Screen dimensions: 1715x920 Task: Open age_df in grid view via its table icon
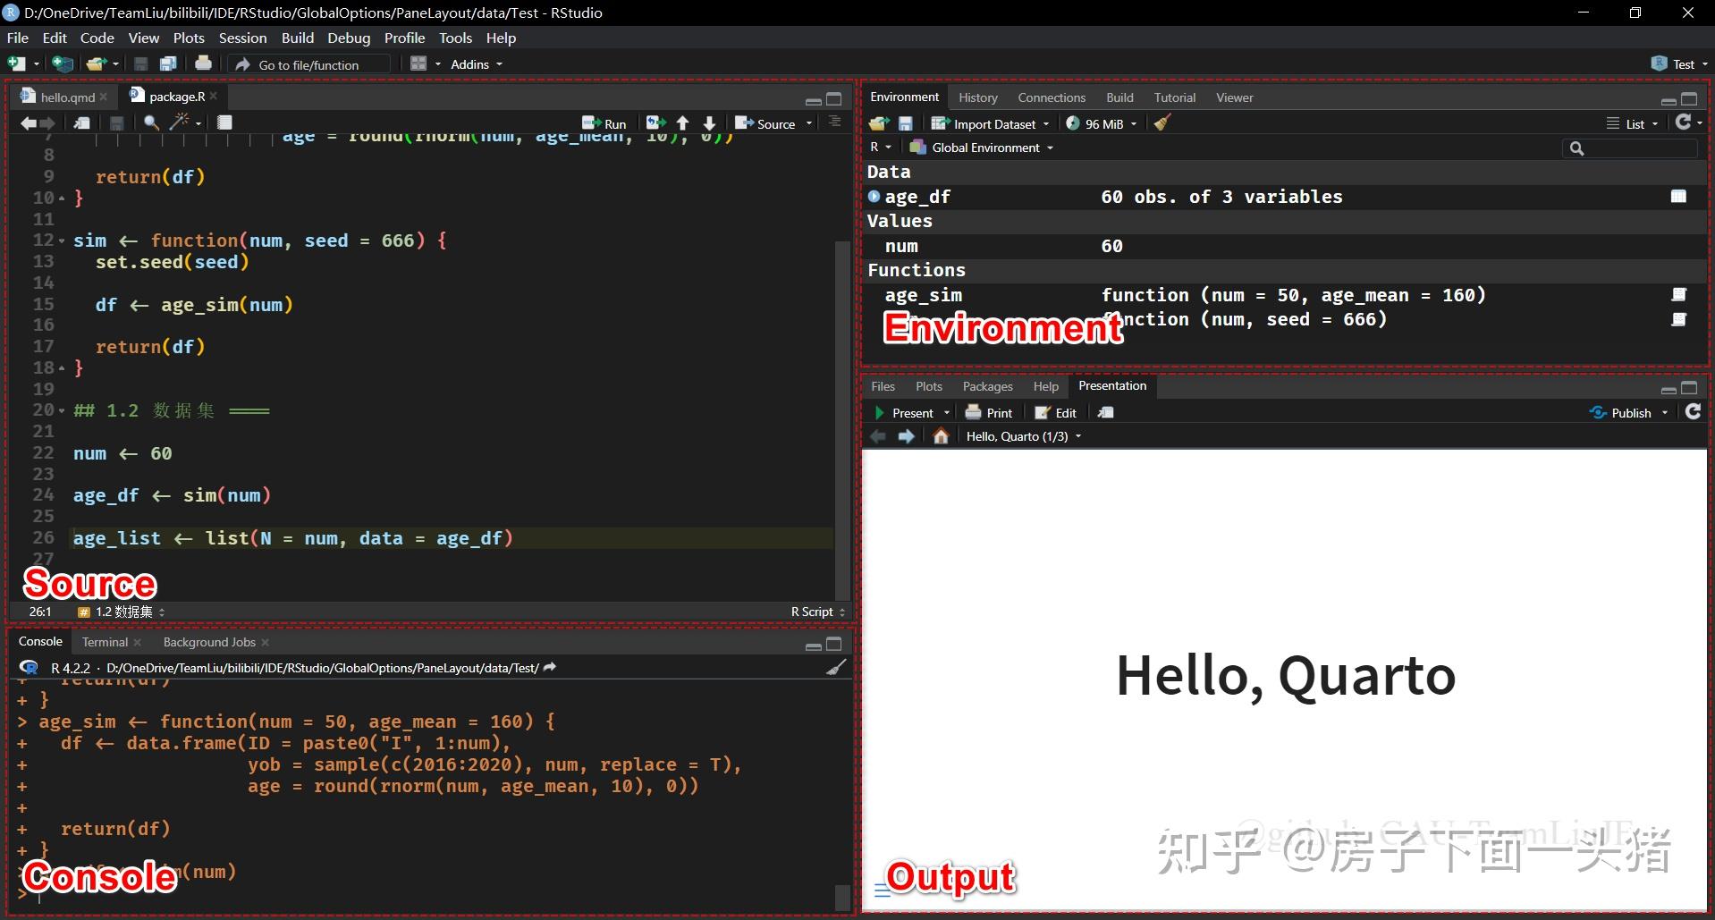click(x=1679, y=196)
